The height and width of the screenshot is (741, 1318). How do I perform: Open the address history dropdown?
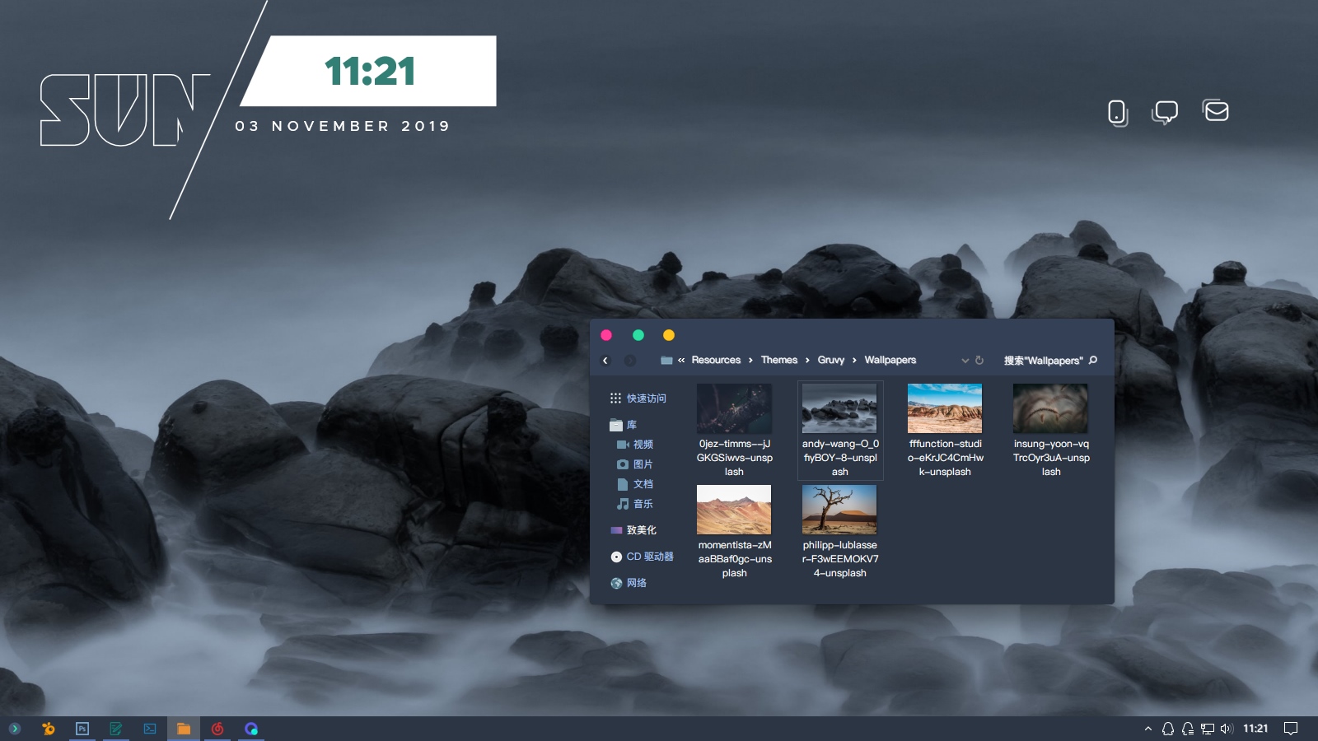(x=965, y=361)
